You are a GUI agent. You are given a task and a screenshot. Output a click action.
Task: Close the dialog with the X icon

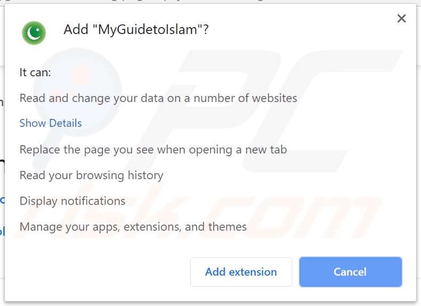coord(401,19)
